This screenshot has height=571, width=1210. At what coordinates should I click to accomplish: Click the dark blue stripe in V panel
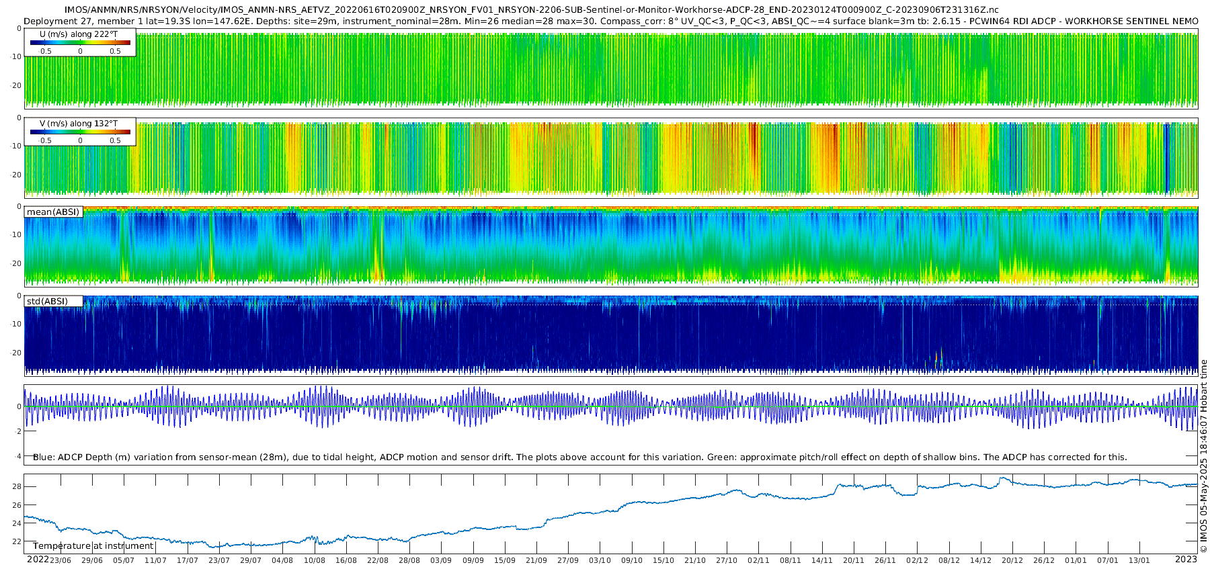pyautogui.click(x=1166, y=158)
